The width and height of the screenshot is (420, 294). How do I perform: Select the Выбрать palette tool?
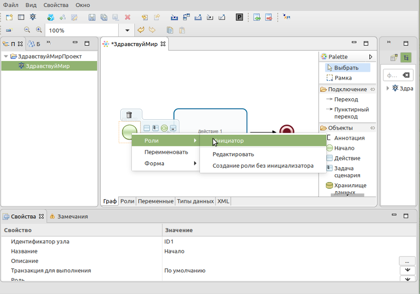coord(347,68)
